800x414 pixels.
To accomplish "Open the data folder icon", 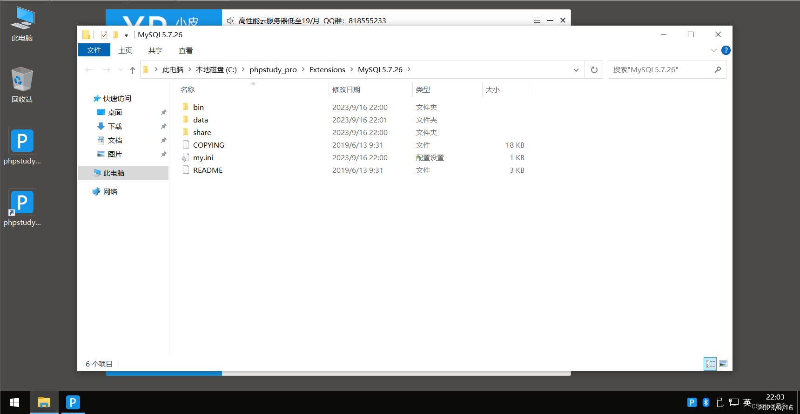I will pyautogui.click(x=186, y=120).
